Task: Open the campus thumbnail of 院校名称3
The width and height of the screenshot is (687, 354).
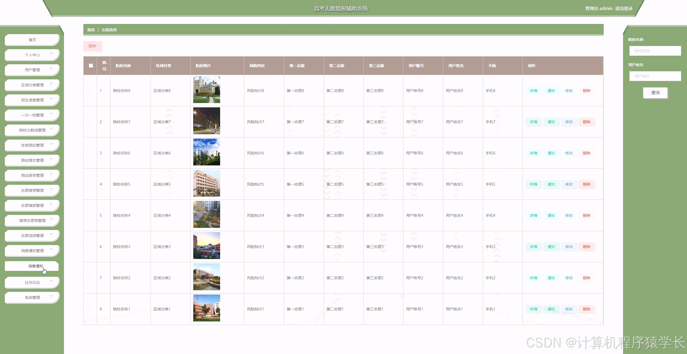Action: click(206, 246)
